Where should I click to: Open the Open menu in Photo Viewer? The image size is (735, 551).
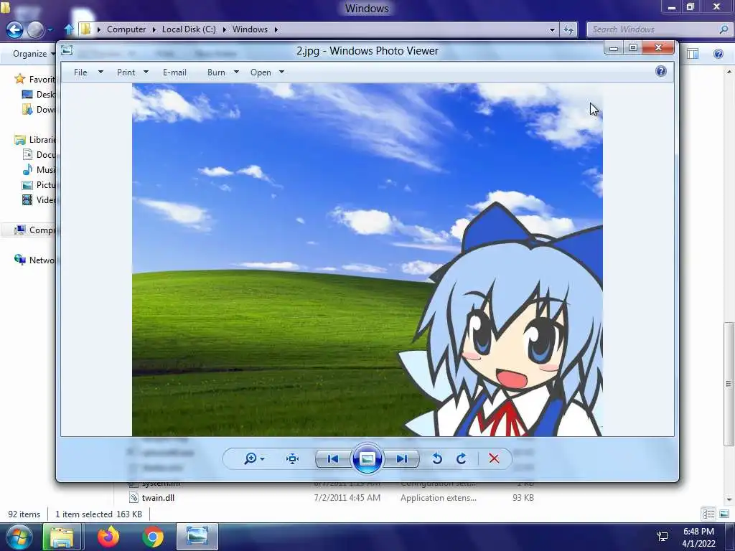point(261,72)
